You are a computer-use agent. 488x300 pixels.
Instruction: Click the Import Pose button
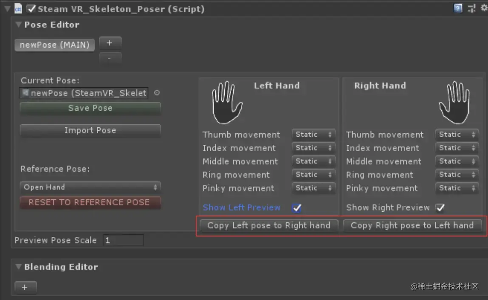90,130
